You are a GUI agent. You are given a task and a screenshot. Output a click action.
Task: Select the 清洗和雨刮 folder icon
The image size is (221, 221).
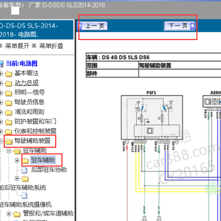pos(8,113)
